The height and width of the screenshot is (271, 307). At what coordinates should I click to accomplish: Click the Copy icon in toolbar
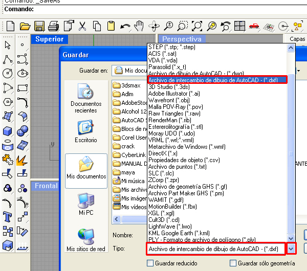[97, 26]
